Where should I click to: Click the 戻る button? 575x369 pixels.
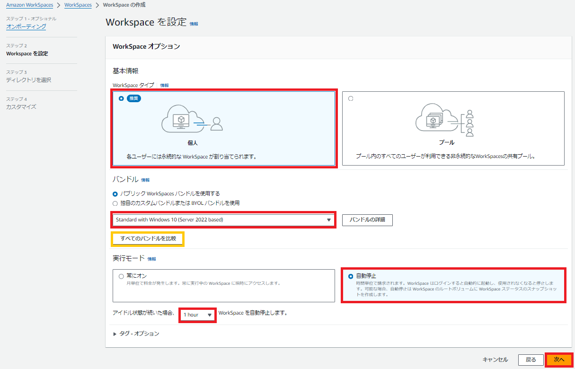[x=531, y=360]
